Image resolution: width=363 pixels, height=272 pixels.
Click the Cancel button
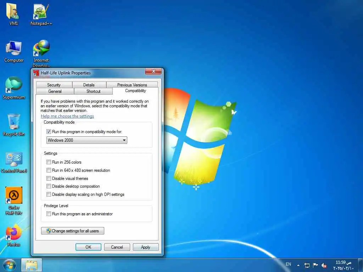[117, 247]
